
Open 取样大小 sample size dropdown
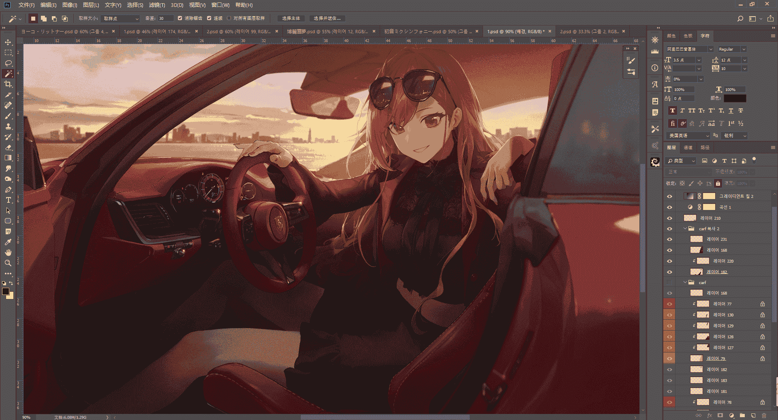[120, 19]
